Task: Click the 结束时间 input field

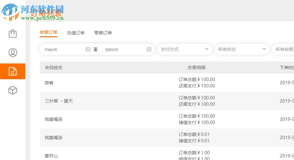Action: point(124,50)
